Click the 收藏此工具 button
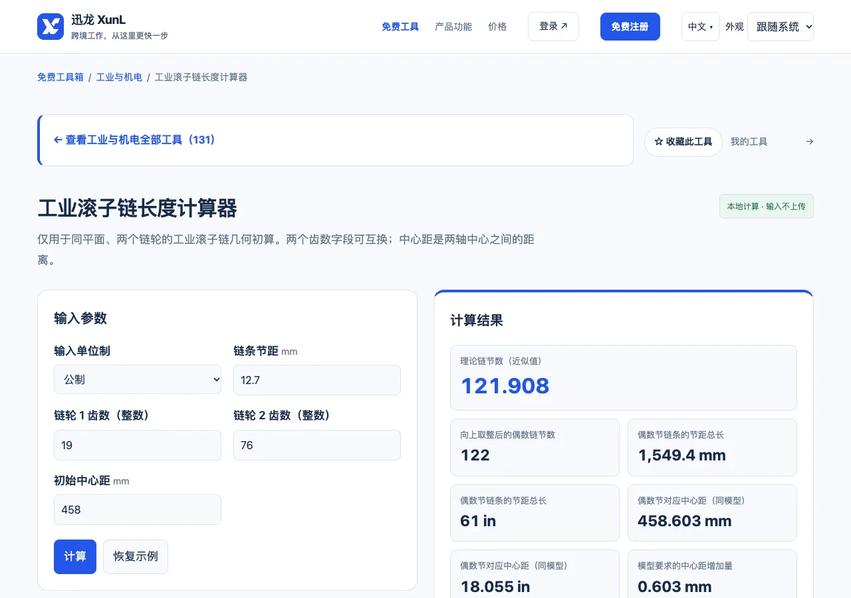This screenshot has width=851, height=598. coord(683,142)
